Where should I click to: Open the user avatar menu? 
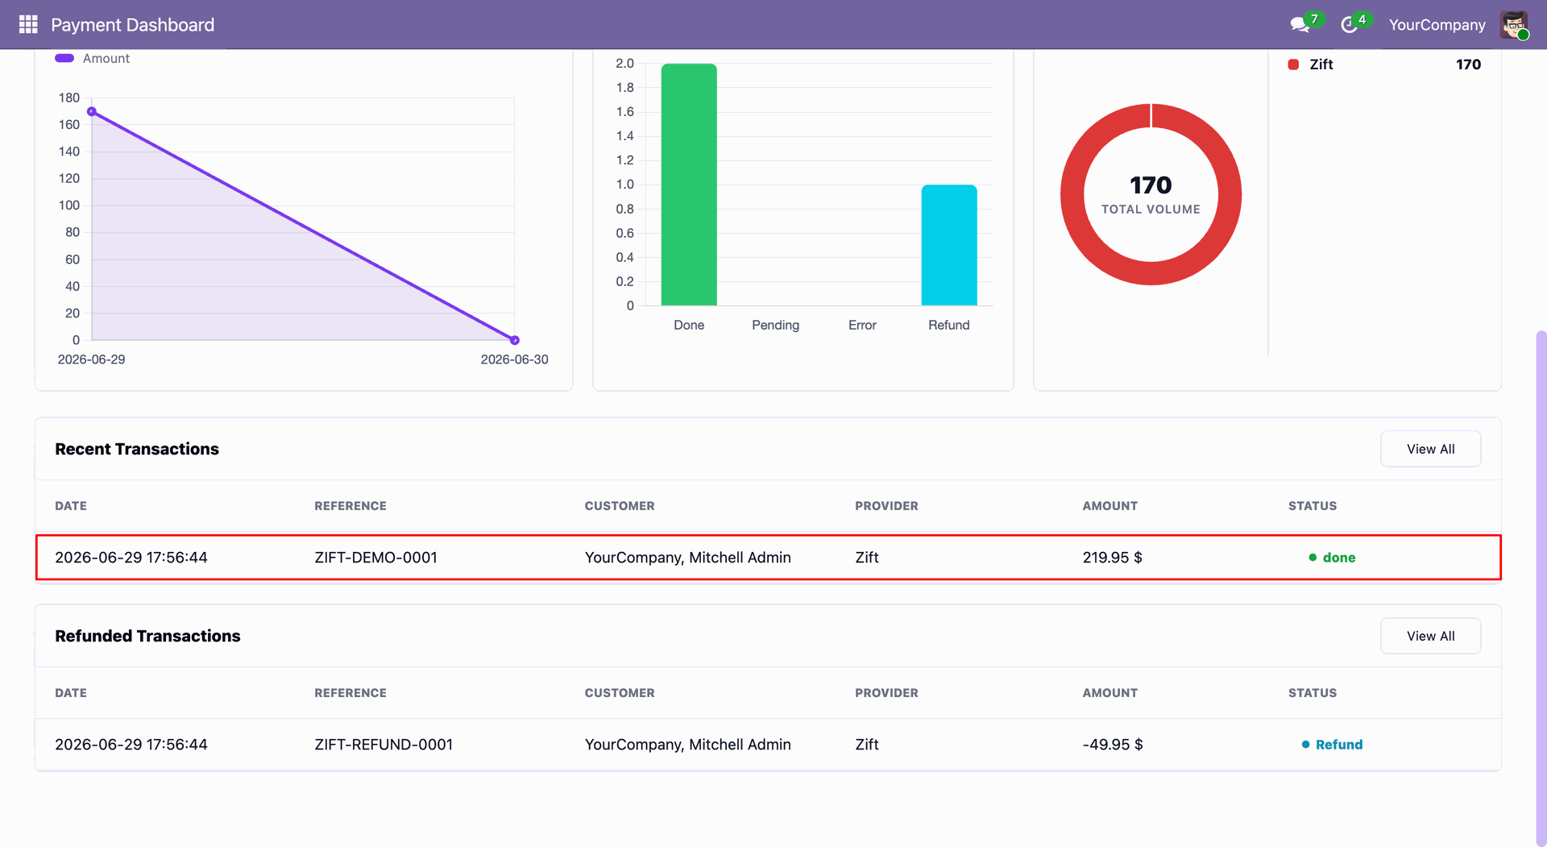(1514, 24)
